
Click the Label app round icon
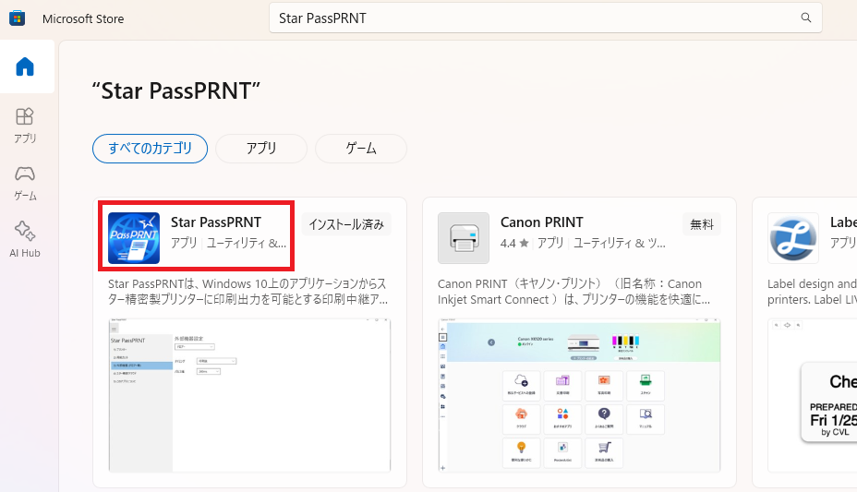792,238
